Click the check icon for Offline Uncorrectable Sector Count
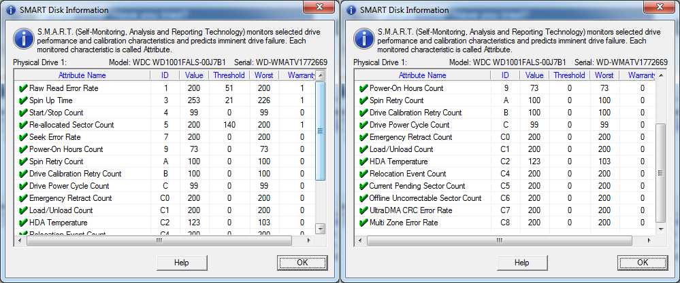 [x=363, y=198]
